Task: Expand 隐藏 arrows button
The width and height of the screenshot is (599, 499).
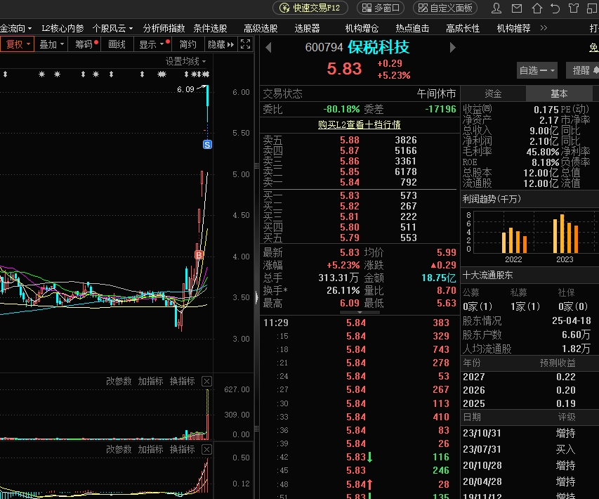Action: [220, 44]
